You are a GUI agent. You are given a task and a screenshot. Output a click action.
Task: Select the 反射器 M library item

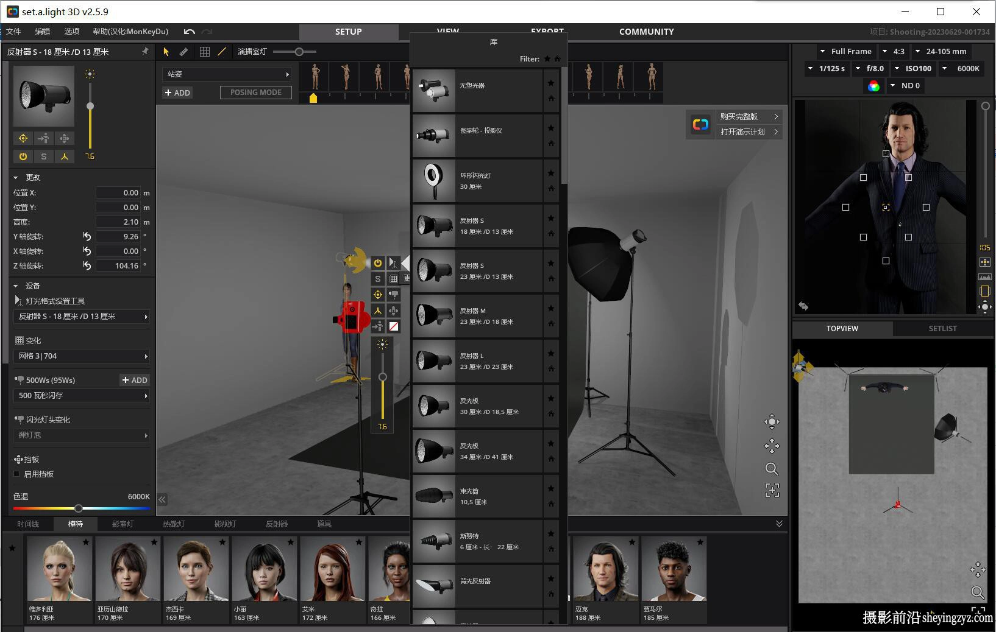tap(477, 316)
